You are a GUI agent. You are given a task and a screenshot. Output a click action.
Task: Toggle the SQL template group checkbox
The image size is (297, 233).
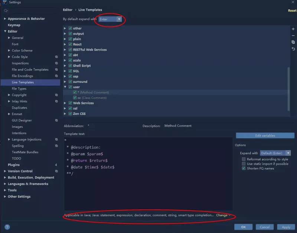(x=70, y=71)
